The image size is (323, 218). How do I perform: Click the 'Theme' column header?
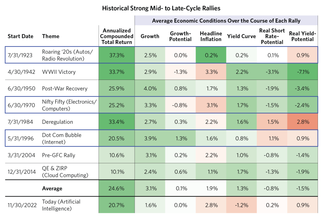51,37
